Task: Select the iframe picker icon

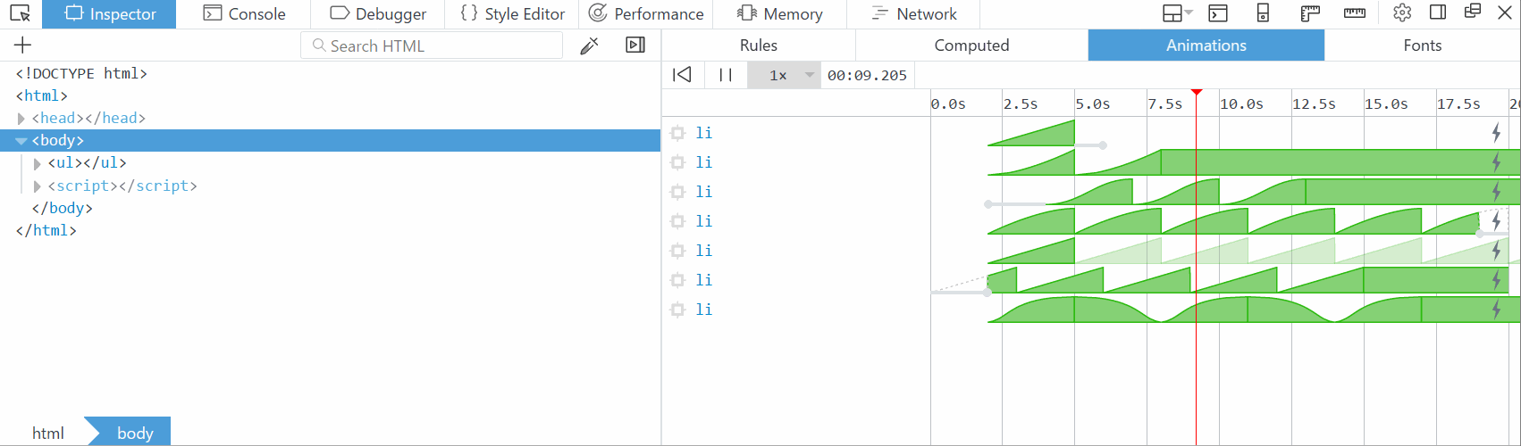Action: (x=1178, y=13)
